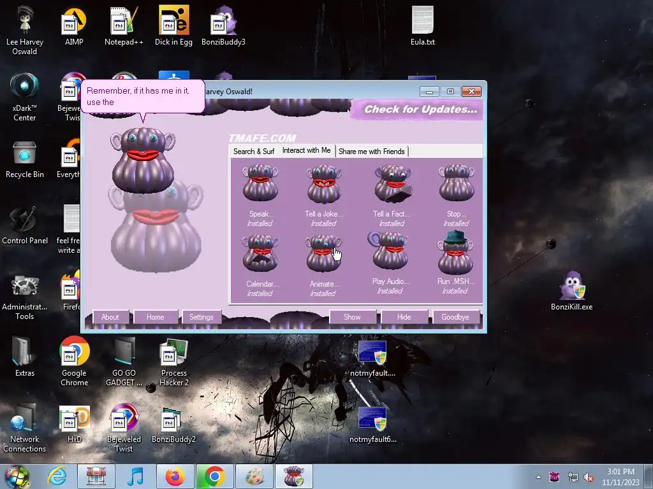Select the GO GO GADGET desktop icon
Image resolution: width=653 pixels, height=489 pixels.
[x=124, y=362]
